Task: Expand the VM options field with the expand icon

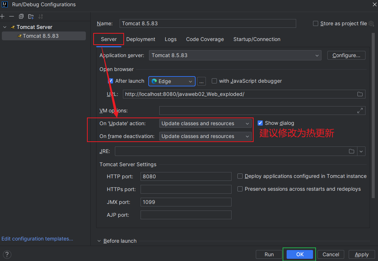Action: click(x=360, y=111)
